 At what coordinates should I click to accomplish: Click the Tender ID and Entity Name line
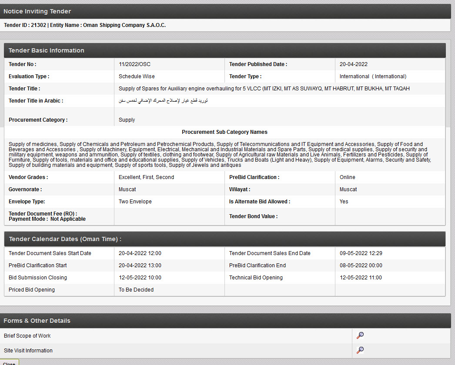(x=85, y=25)
